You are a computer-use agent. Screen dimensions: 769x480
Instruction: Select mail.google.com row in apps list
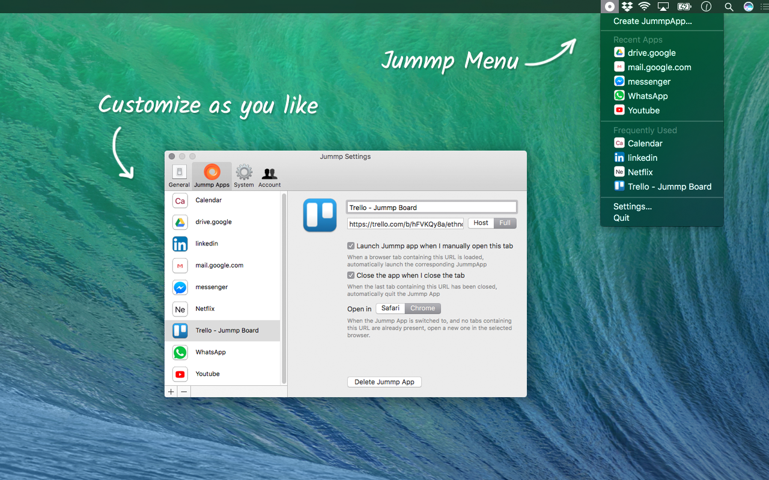tap(222, 265)
